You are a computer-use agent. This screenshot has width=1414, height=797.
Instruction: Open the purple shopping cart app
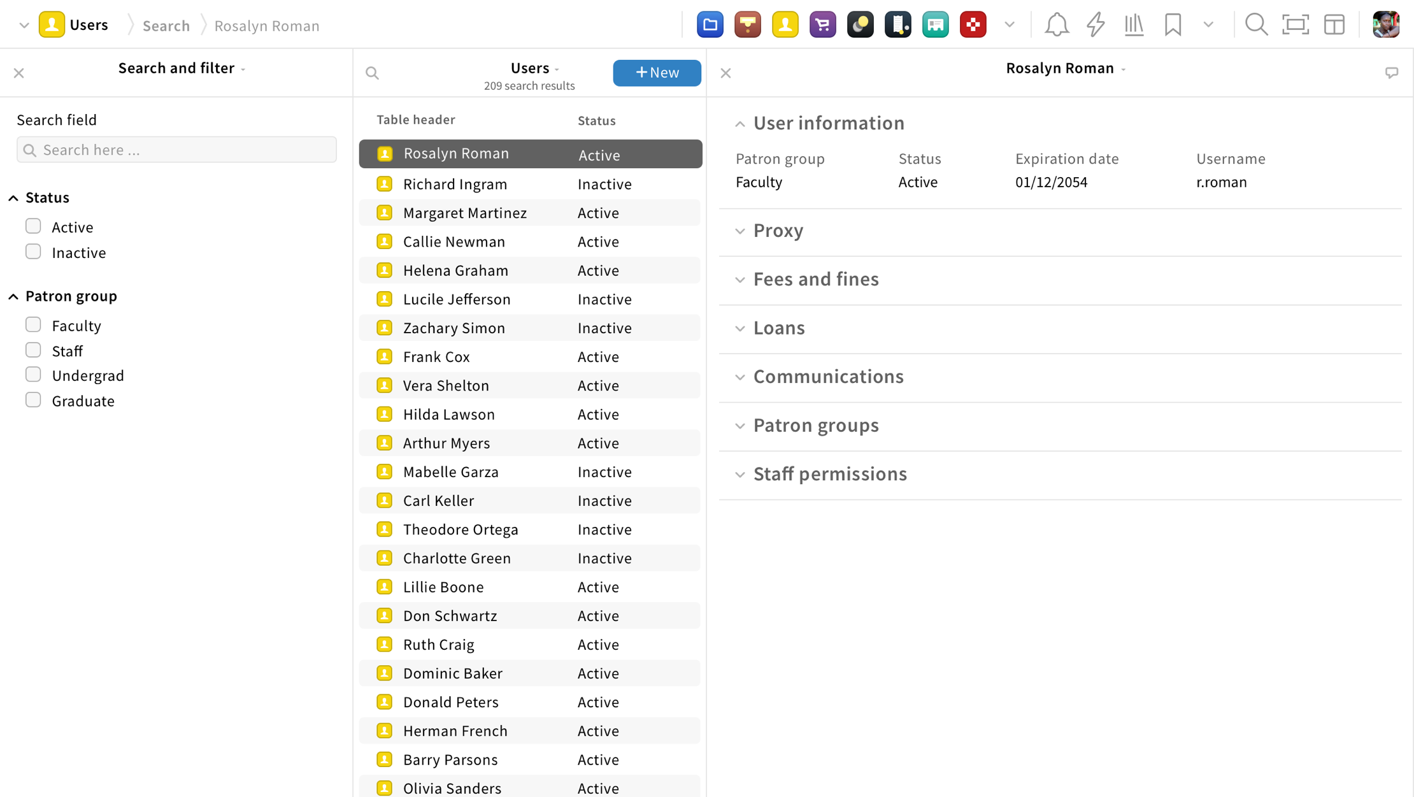pyautogui.click(x=822, y=25)
